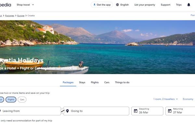Open the English language selector

tap(123, 5)
